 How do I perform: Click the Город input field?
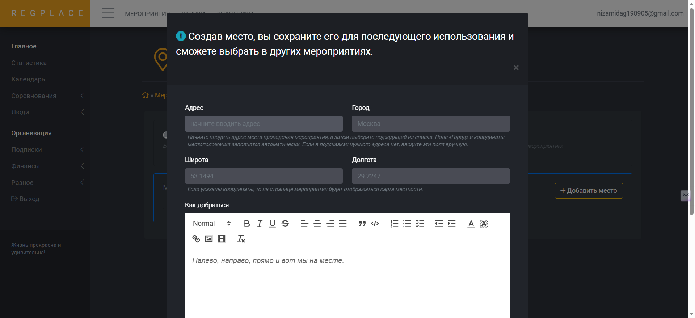coord(431,124)
